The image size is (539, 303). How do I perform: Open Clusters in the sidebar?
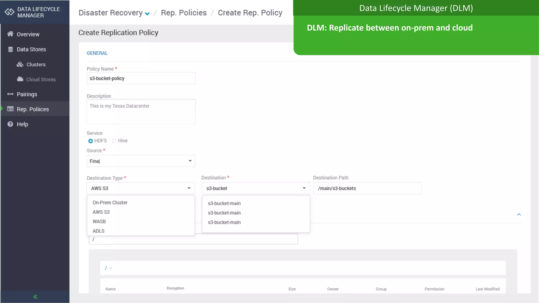pyautogui.click(x=36, y=64)
